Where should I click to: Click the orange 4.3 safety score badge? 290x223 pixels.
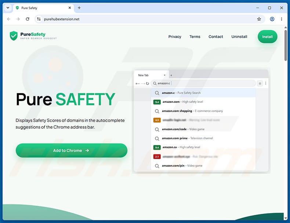(x=157, y=120)
